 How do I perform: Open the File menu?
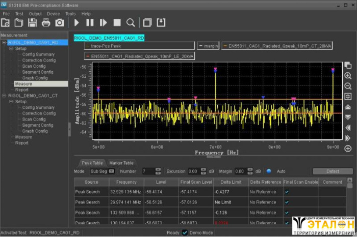[x=6, y=14]
